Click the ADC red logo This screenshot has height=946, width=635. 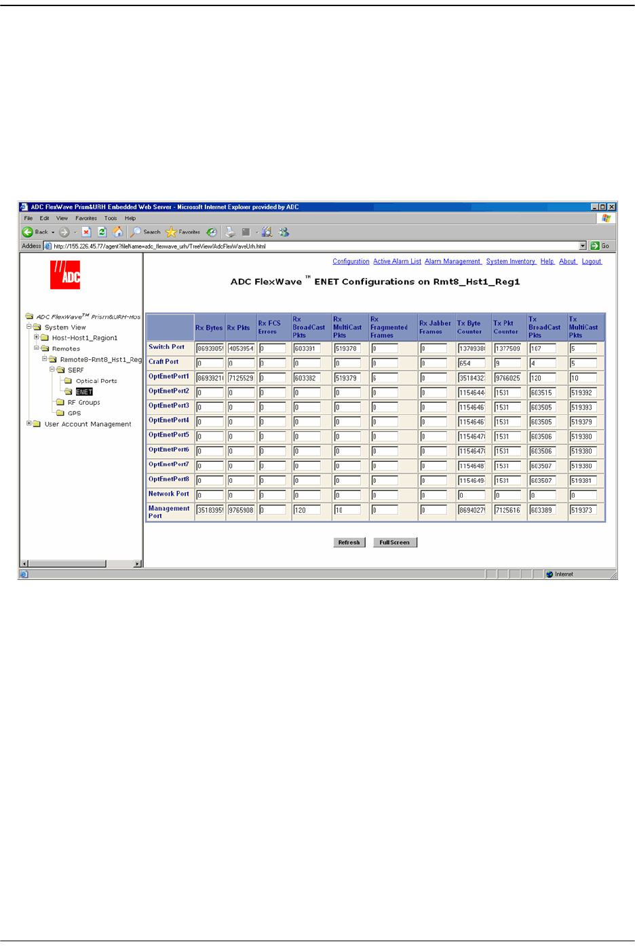(65, 275)
